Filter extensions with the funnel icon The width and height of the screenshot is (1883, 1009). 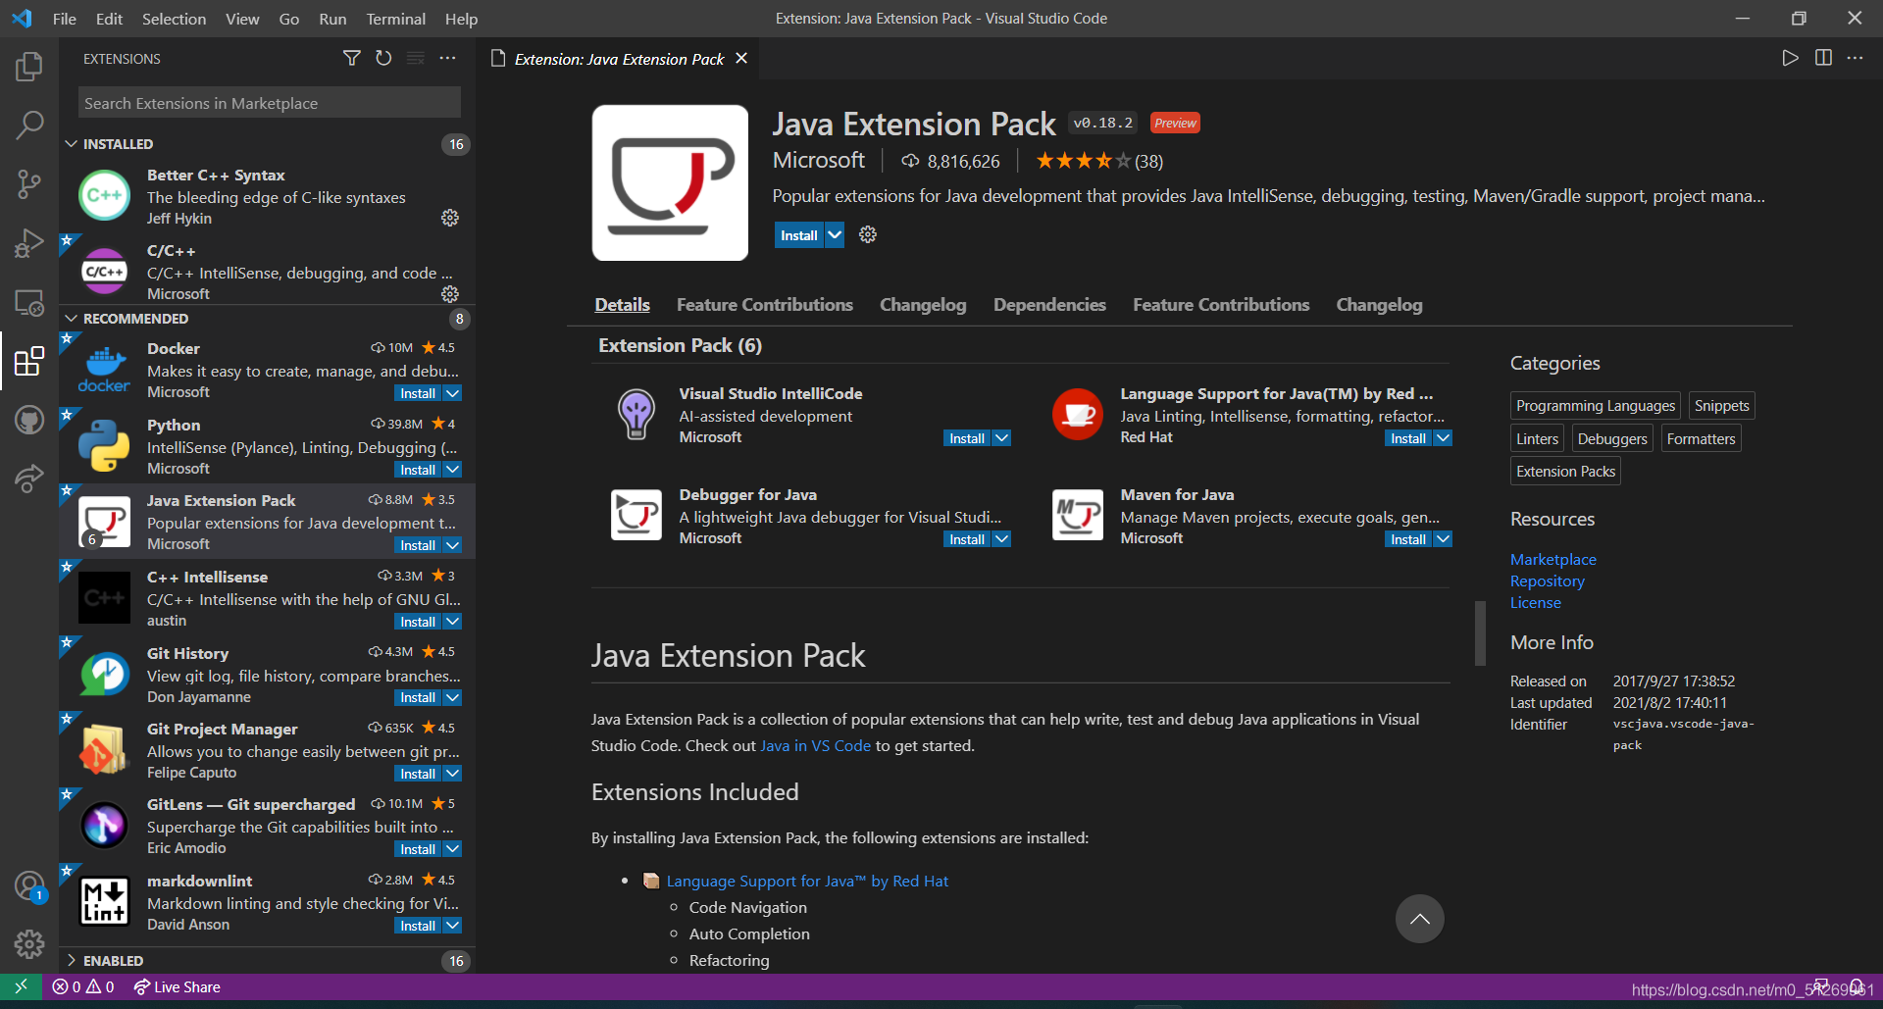(351, 59)
